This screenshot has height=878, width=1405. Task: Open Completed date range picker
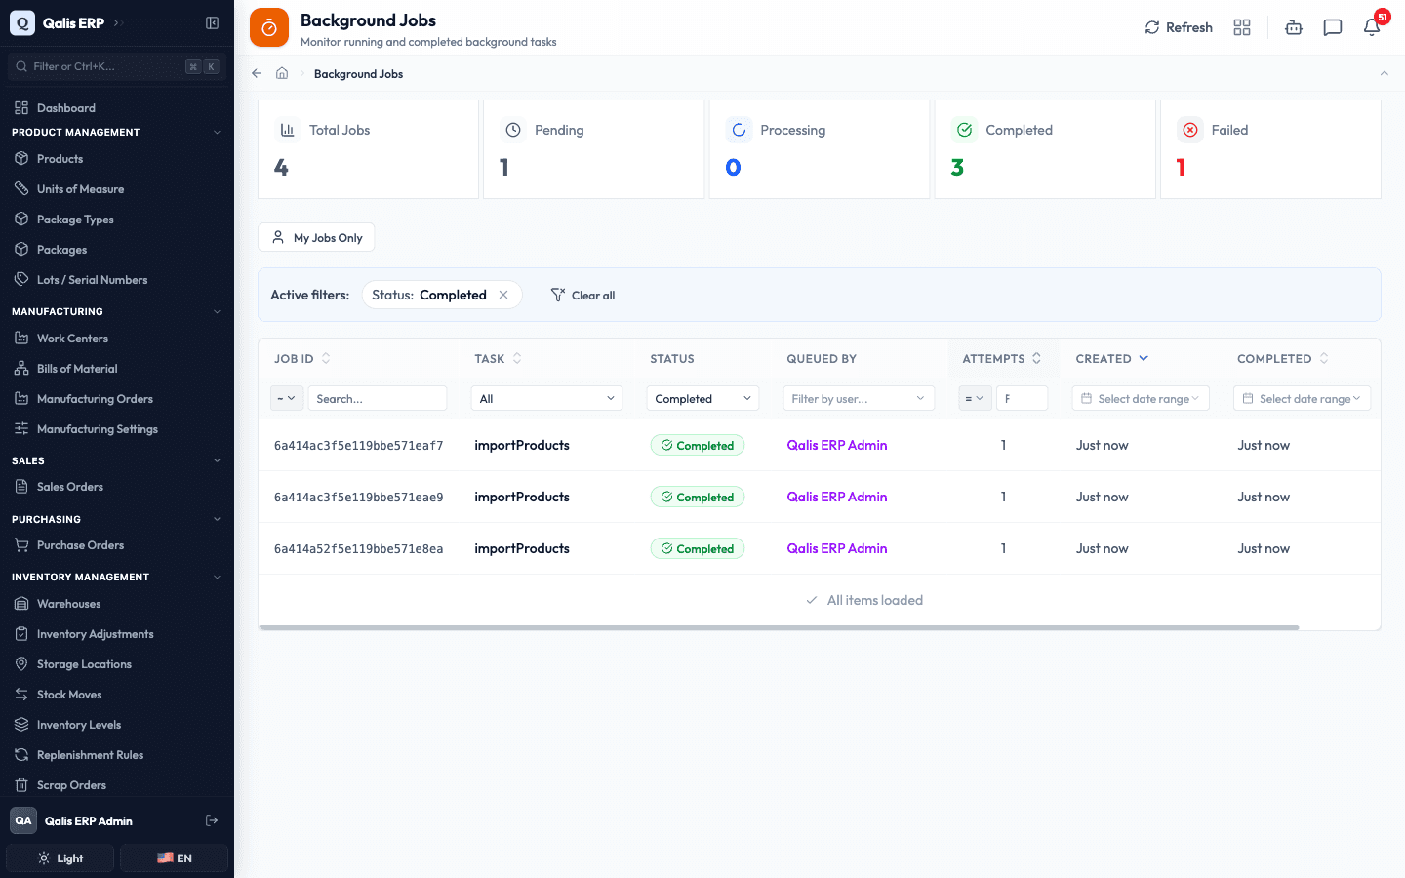1303,398
